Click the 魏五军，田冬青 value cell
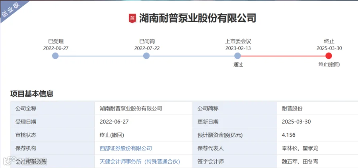Screen dimensions: 358x168 317,161
